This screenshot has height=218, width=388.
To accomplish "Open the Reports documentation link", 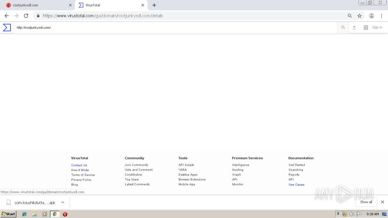I will tap(294, 174).
